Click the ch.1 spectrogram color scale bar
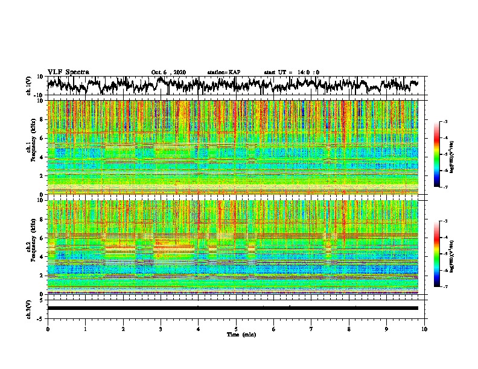This screenshot has height=369, width=478. coord(436,154)
